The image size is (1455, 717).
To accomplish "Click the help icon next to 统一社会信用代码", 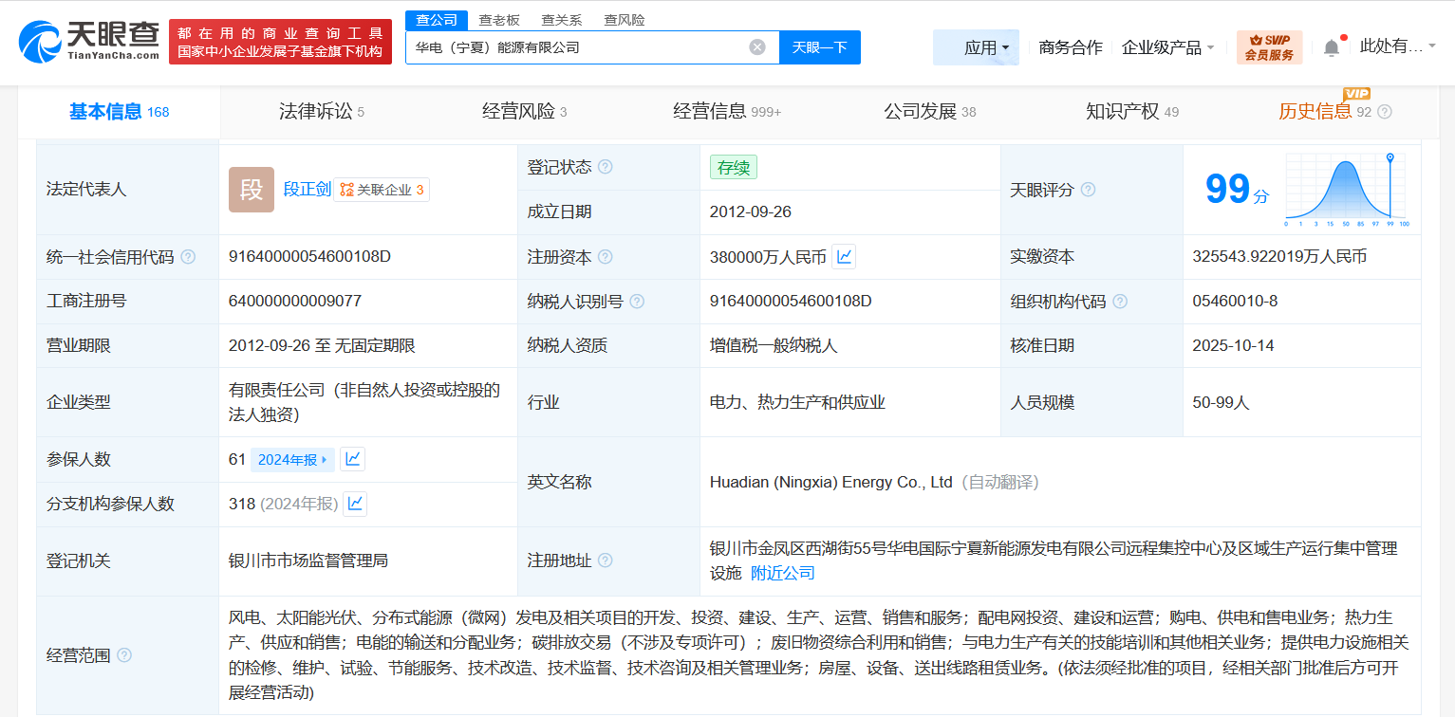I will point(188,256).
